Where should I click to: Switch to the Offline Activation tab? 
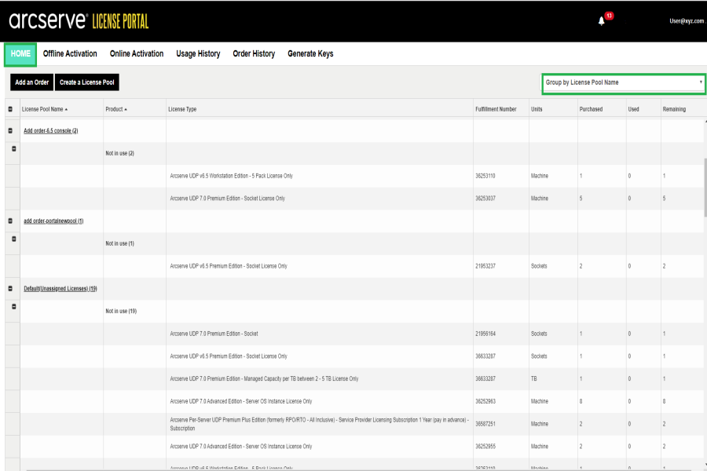click(70, 54)
